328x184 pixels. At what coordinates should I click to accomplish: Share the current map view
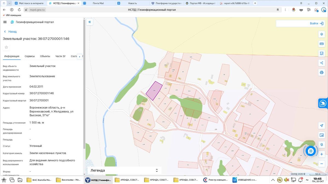click(x=322, y=63)
